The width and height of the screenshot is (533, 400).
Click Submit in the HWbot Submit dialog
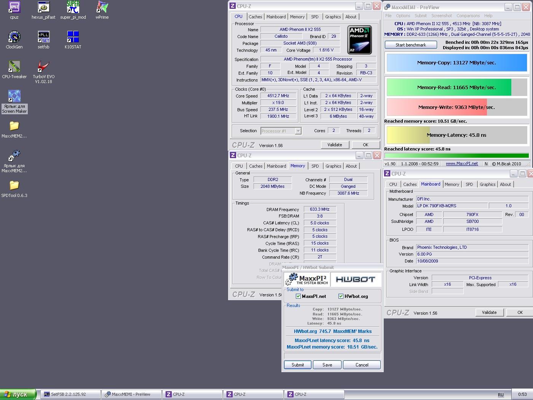point(298,365)
